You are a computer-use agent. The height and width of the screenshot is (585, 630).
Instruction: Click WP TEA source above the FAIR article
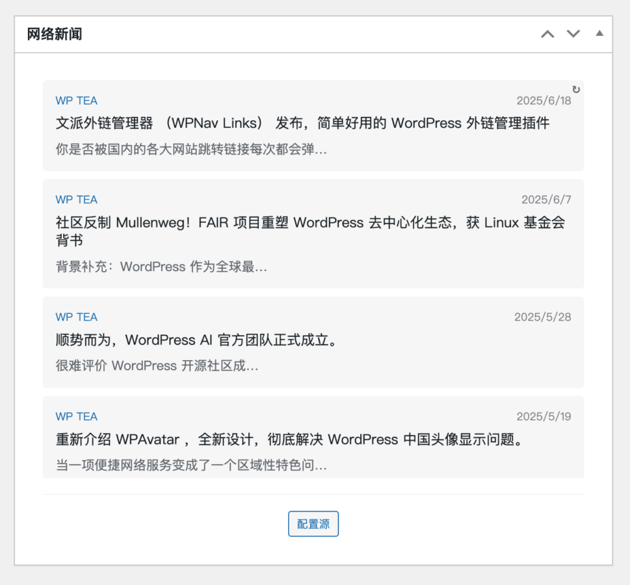tap(76, 200)
